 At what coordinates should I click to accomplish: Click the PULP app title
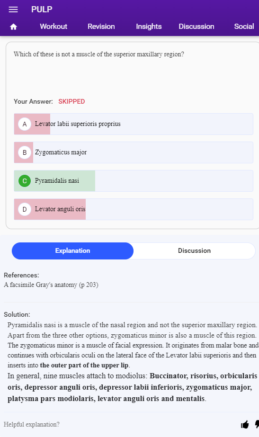pyautogui.click(x=42, y=9)
